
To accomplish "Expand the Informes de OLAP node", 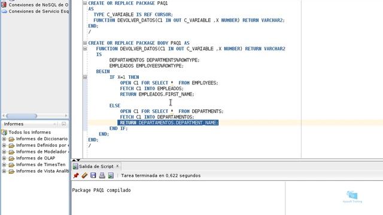I will pos(4,158).
